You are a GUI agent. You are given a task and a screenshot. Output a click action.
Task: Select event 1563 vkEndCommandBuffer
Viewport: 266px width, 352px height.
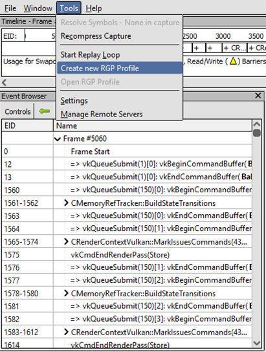point(127,216)
